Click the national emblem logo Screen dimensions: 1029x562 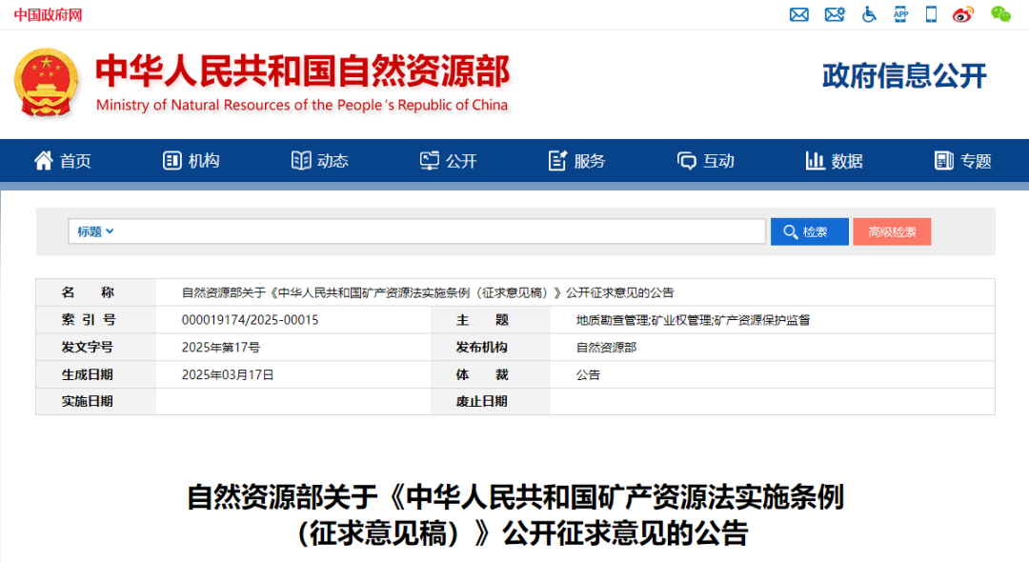pos(46,83)
